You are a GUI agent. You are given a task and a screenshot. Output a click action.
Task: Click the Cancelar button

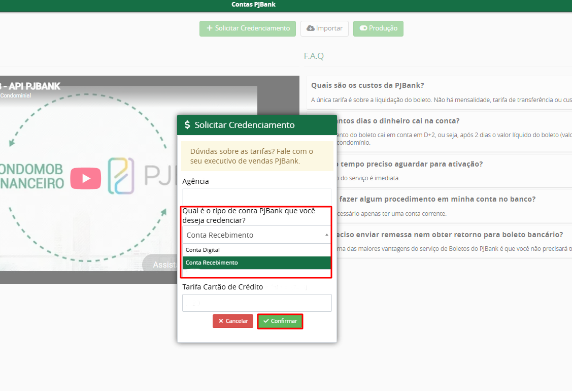pyautogui.click(x=233, y=321)
